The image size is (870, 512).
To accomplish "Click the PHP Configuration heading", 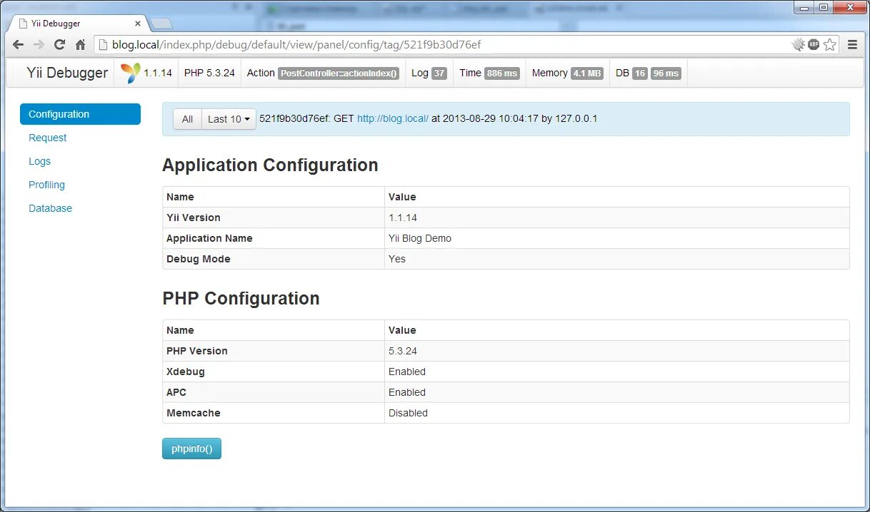I will click(241, 298).
